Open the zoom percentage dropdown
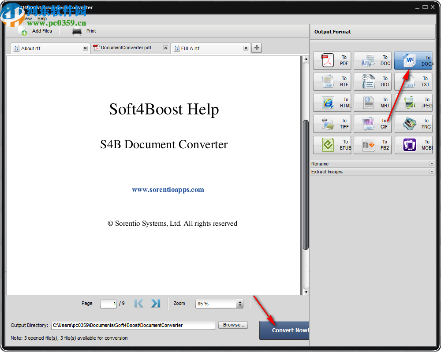 tap(239, 304)
